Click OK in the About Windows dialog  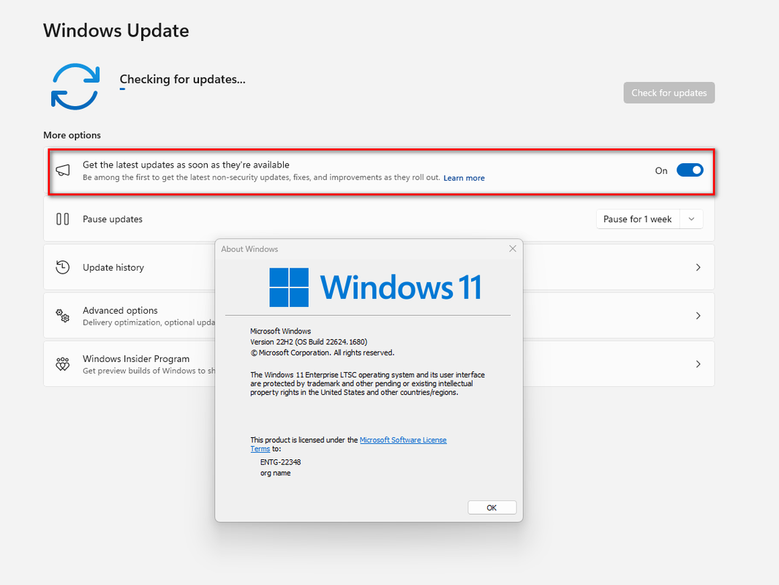[492, 507]
